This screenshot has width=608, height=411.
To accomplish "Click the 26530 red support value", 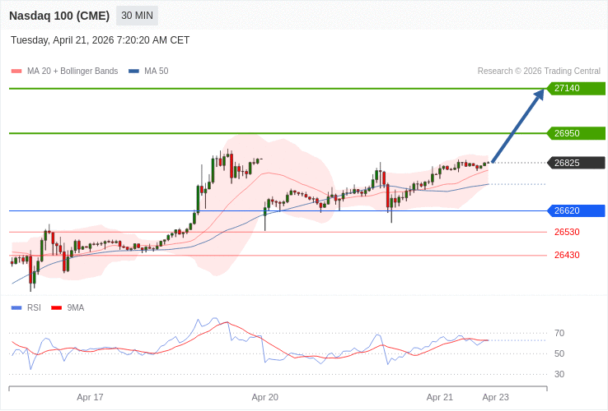I will click(x=567, y=232).
